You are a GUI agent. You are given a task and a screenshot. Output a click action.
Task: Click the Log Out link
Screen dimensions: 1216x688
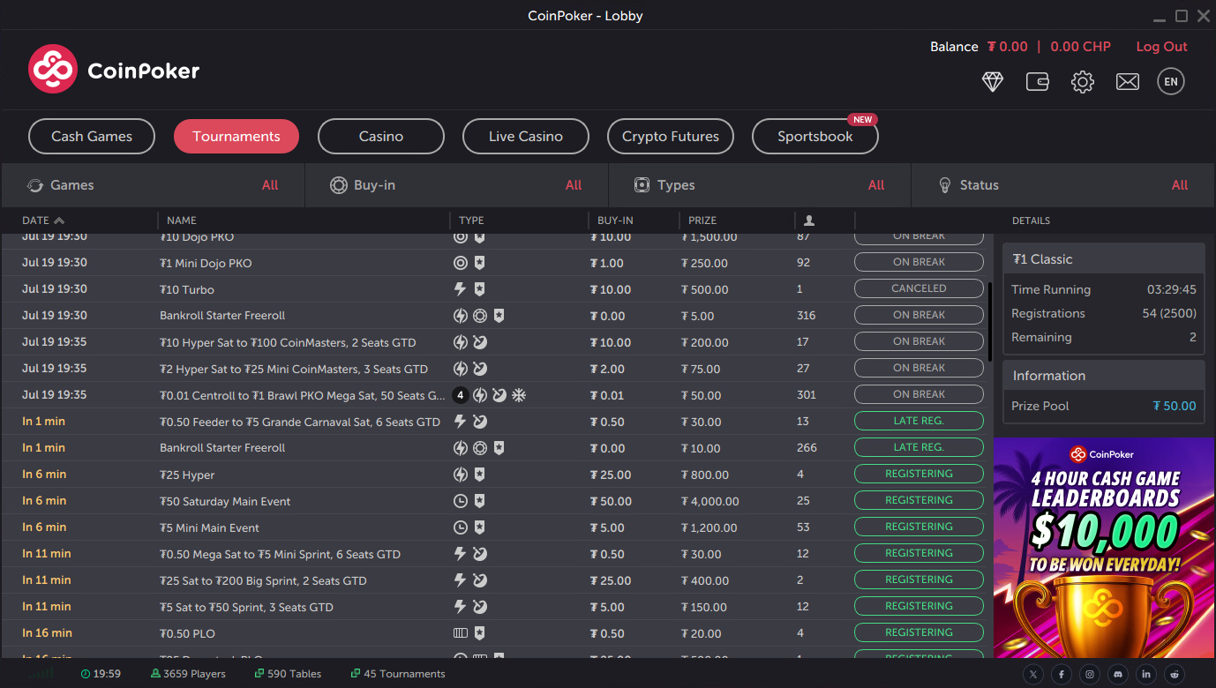1161,47
